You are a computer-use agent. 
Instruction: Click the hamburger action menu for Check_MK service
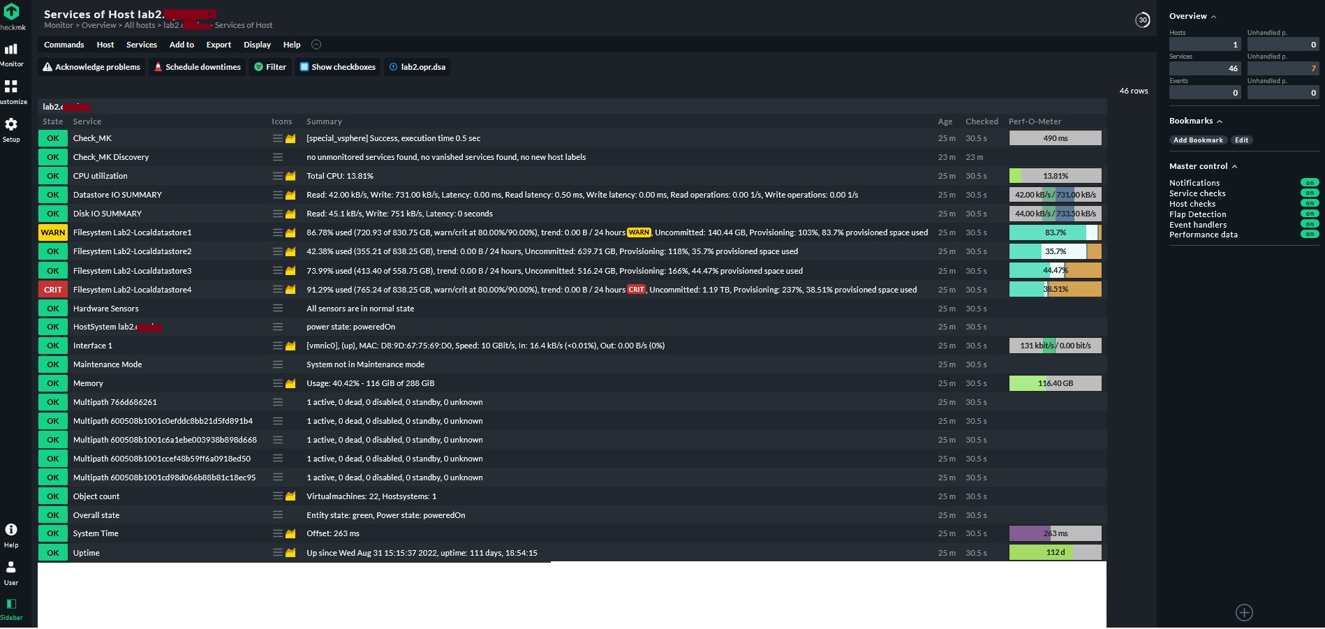277,138
